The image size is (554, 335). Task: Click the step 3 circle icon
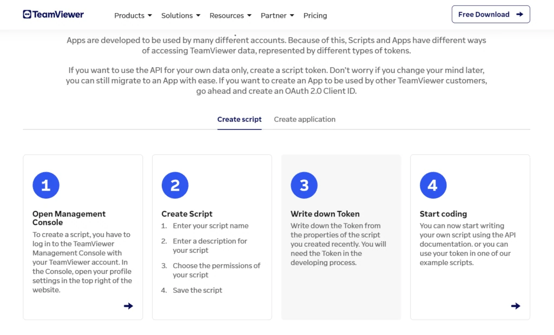(304, 185)
